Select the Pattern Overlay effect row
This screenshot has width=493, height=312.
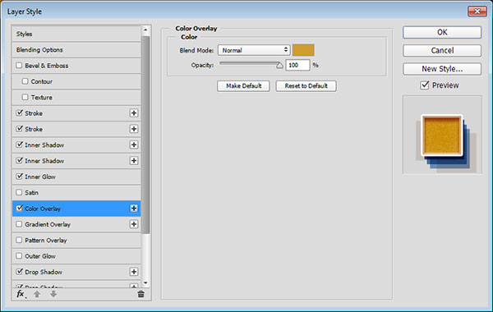click(76, 240)
